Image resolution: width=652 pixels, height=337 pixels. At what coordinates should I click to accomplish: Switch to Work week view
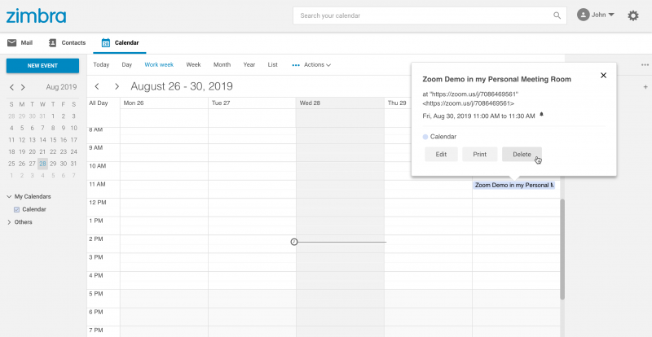tap(159, 65)
